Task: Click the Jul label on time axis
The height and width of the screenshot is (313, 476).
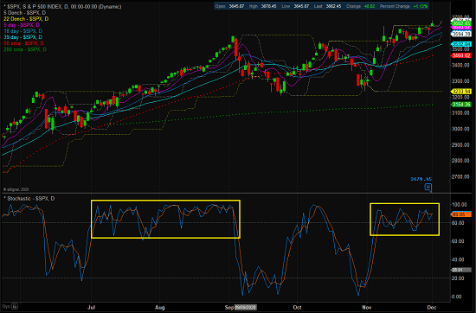Action: click(x=91, y=307)
